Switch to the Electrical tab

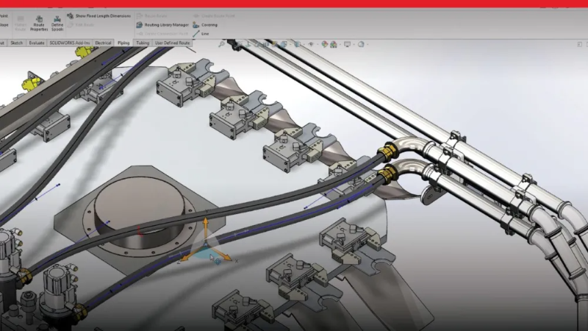coord(103,43)
